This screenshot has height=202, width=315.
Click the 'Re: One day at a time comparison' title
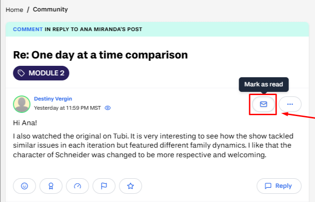[x=100, y=55]
